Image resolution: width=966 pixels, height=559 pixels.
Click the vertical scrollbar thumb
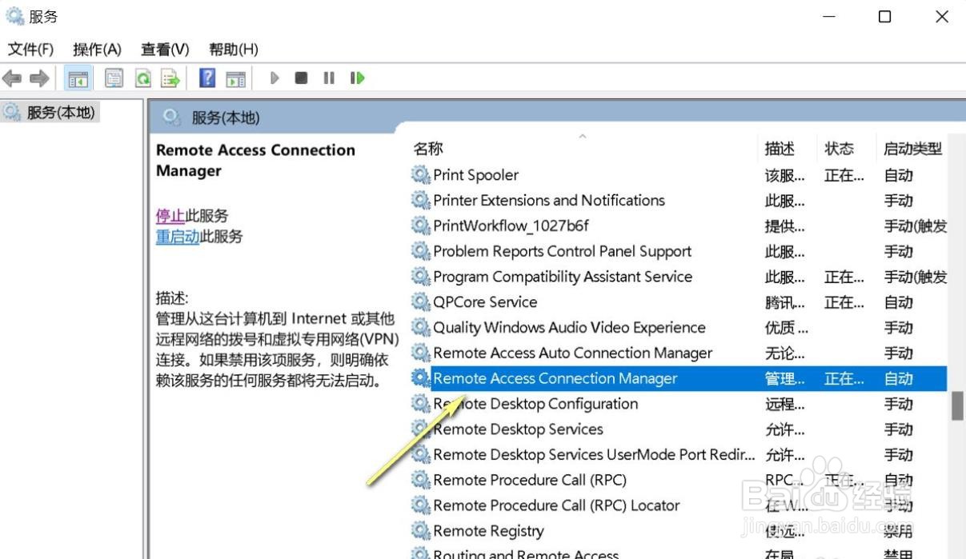(956, 405)
